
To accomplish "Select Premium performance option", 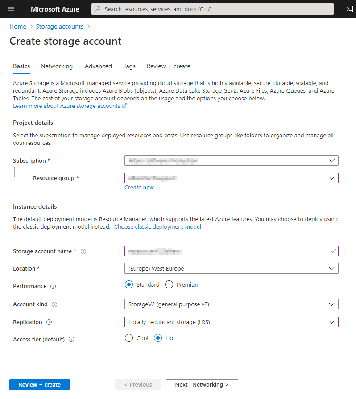I will 169,285.
